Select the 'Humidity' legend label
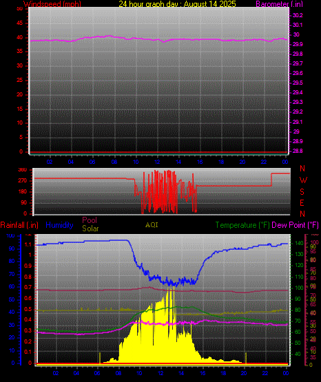 click(59, 225)
